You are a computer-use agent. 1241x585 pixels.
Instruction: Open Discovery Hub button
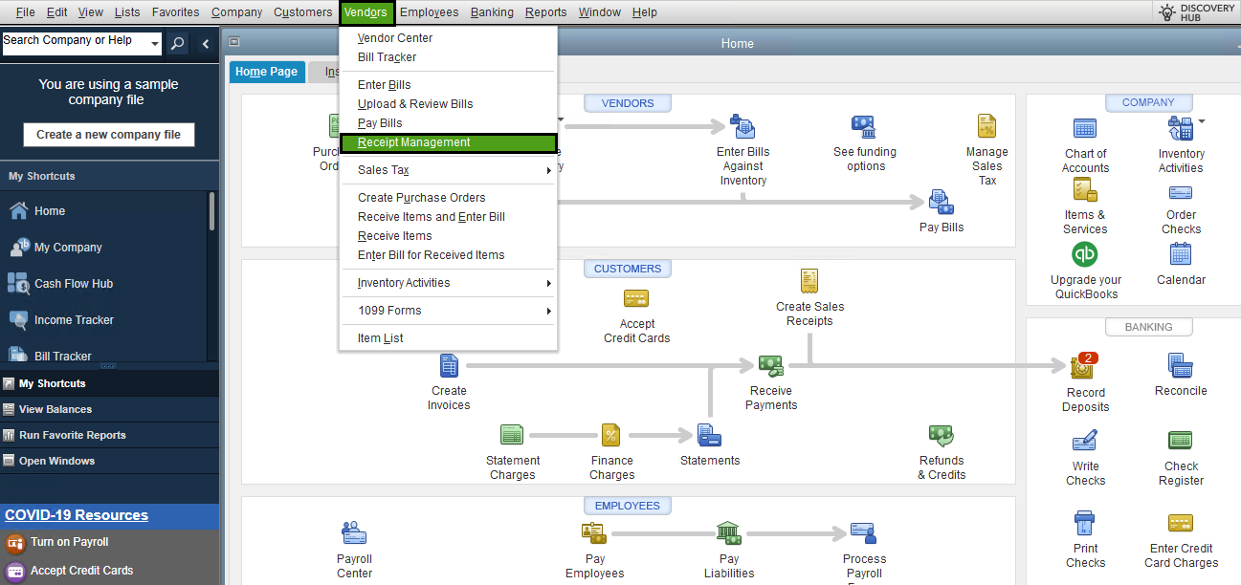point(1197,12)
